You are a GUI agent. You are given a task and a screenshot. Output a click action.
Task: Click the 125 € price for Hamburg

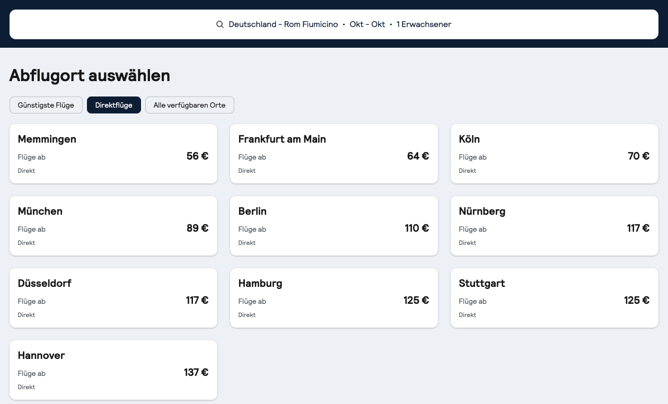pyautogui.click(x=416, y=300)
